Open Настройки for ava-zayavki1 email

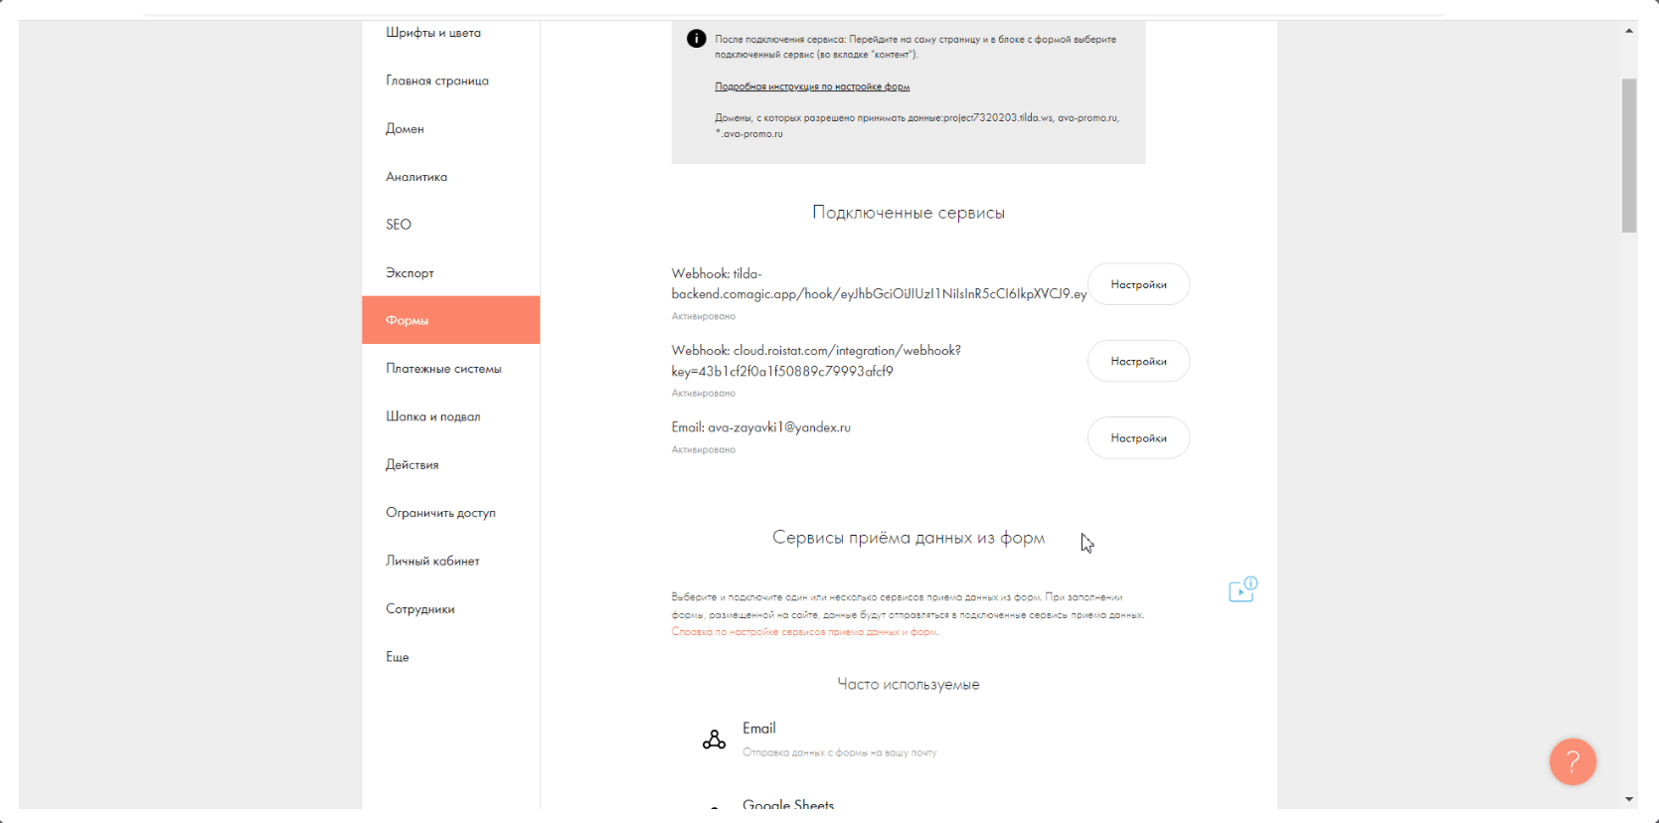tap(1138, 437)
